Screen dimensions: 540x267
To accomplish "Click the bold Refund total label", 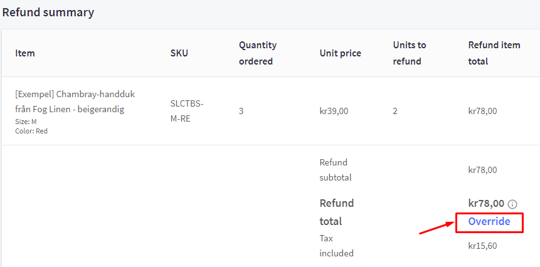I will pyautogui.click(x=337, y=212).
